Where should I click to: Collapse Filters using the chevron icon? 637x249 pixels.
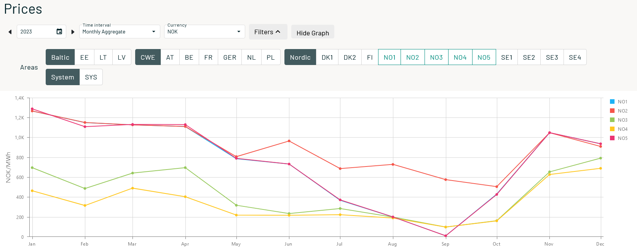click(x=278, y=32)
